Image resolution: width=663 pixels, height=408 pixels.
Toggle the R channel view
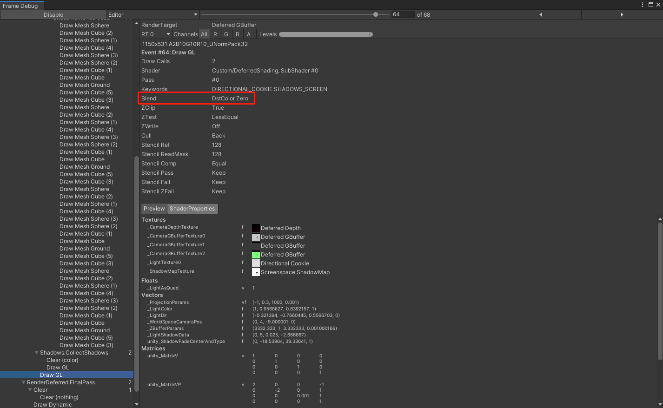coord(215,34)
